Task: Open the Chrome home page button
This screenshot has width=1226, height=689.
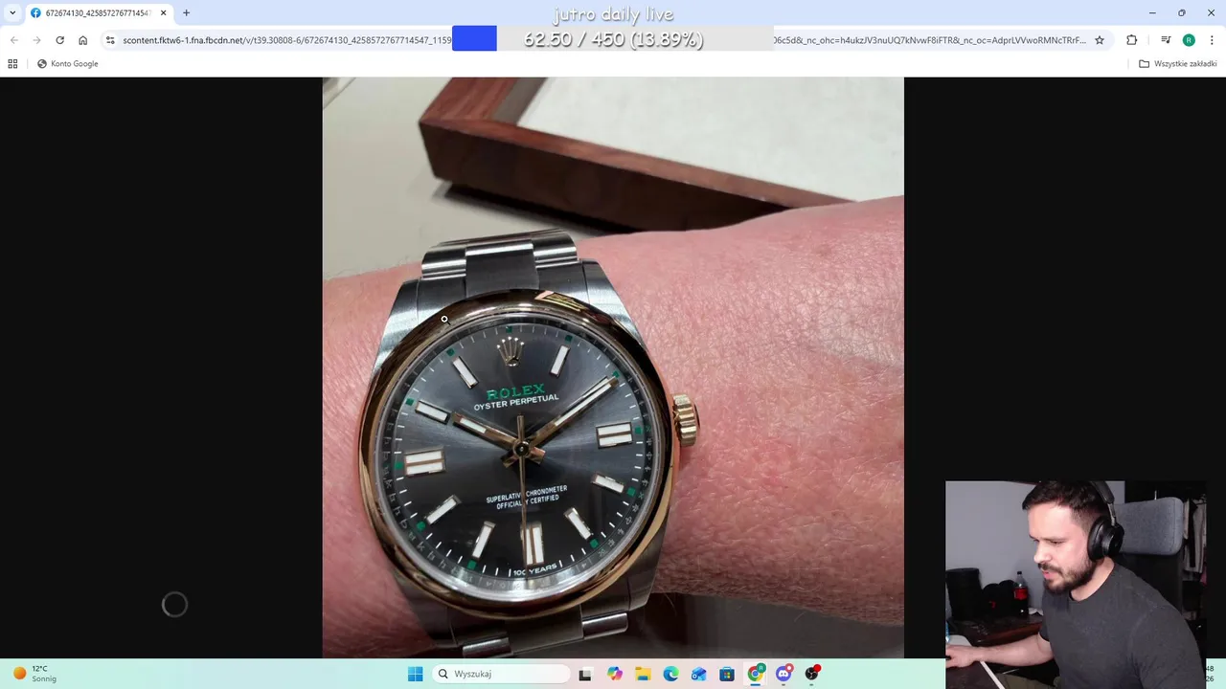Action: 83,40
